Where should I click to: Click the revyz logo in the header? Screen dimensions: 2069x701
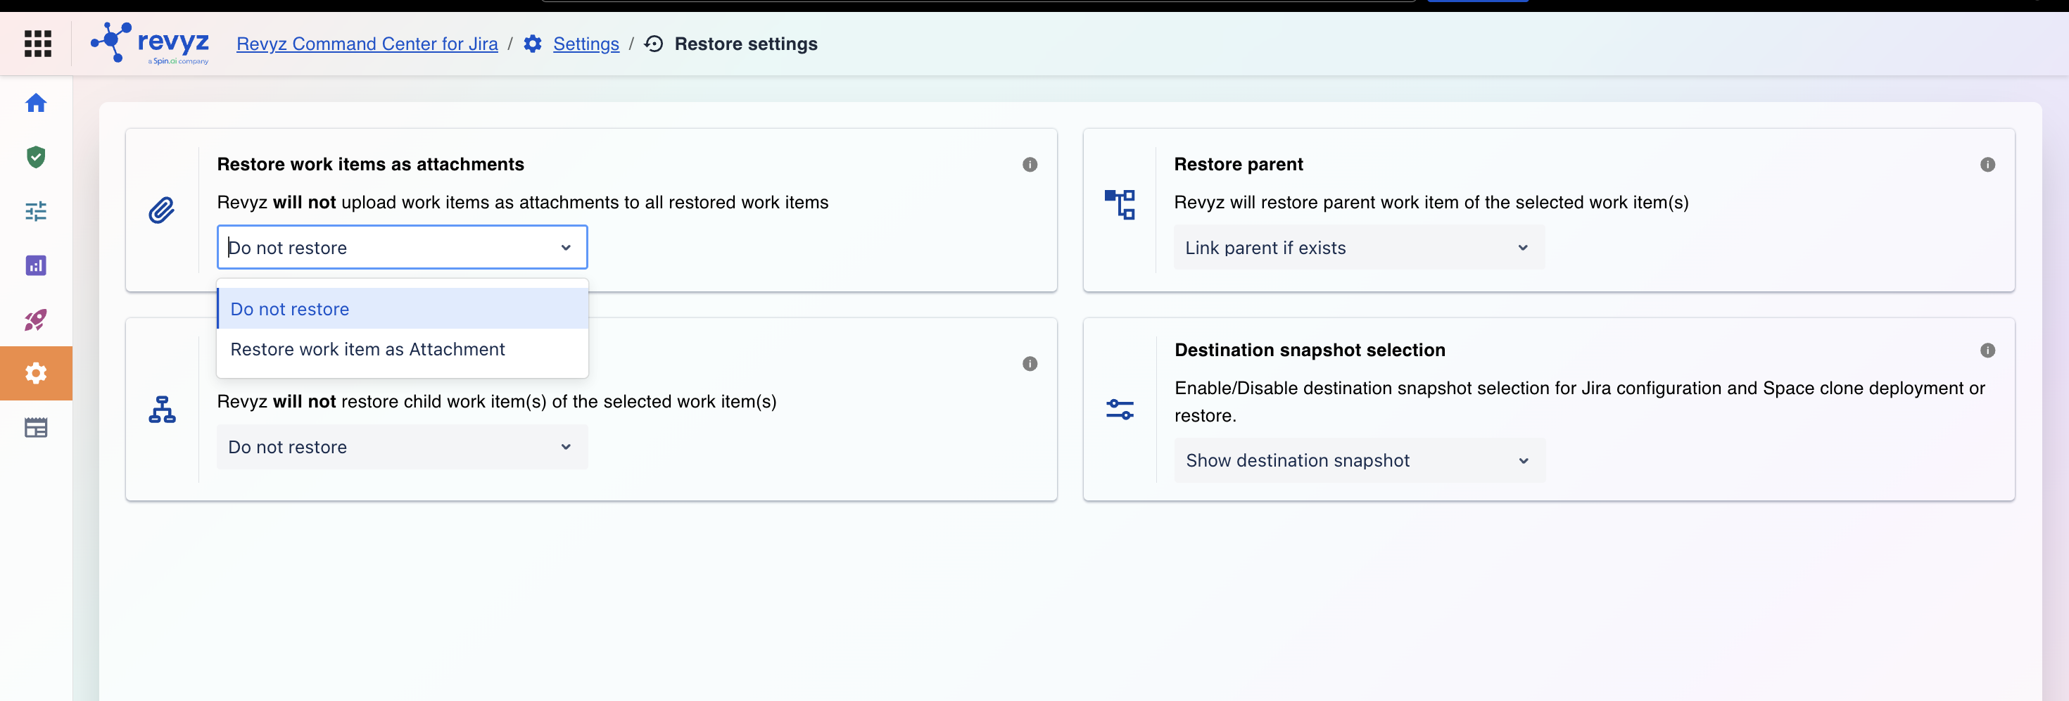pos(150,44)
